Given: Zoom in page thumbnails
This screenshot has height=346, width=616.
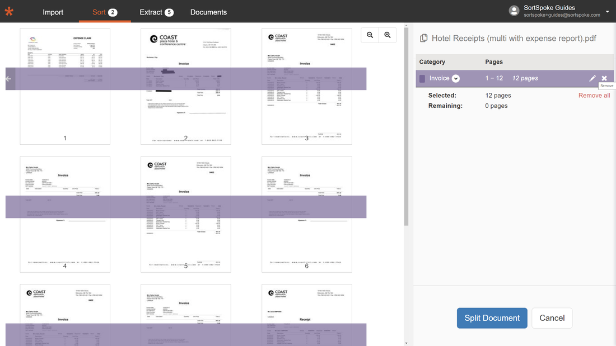Looking at the screenshot, I should (388, 35).
